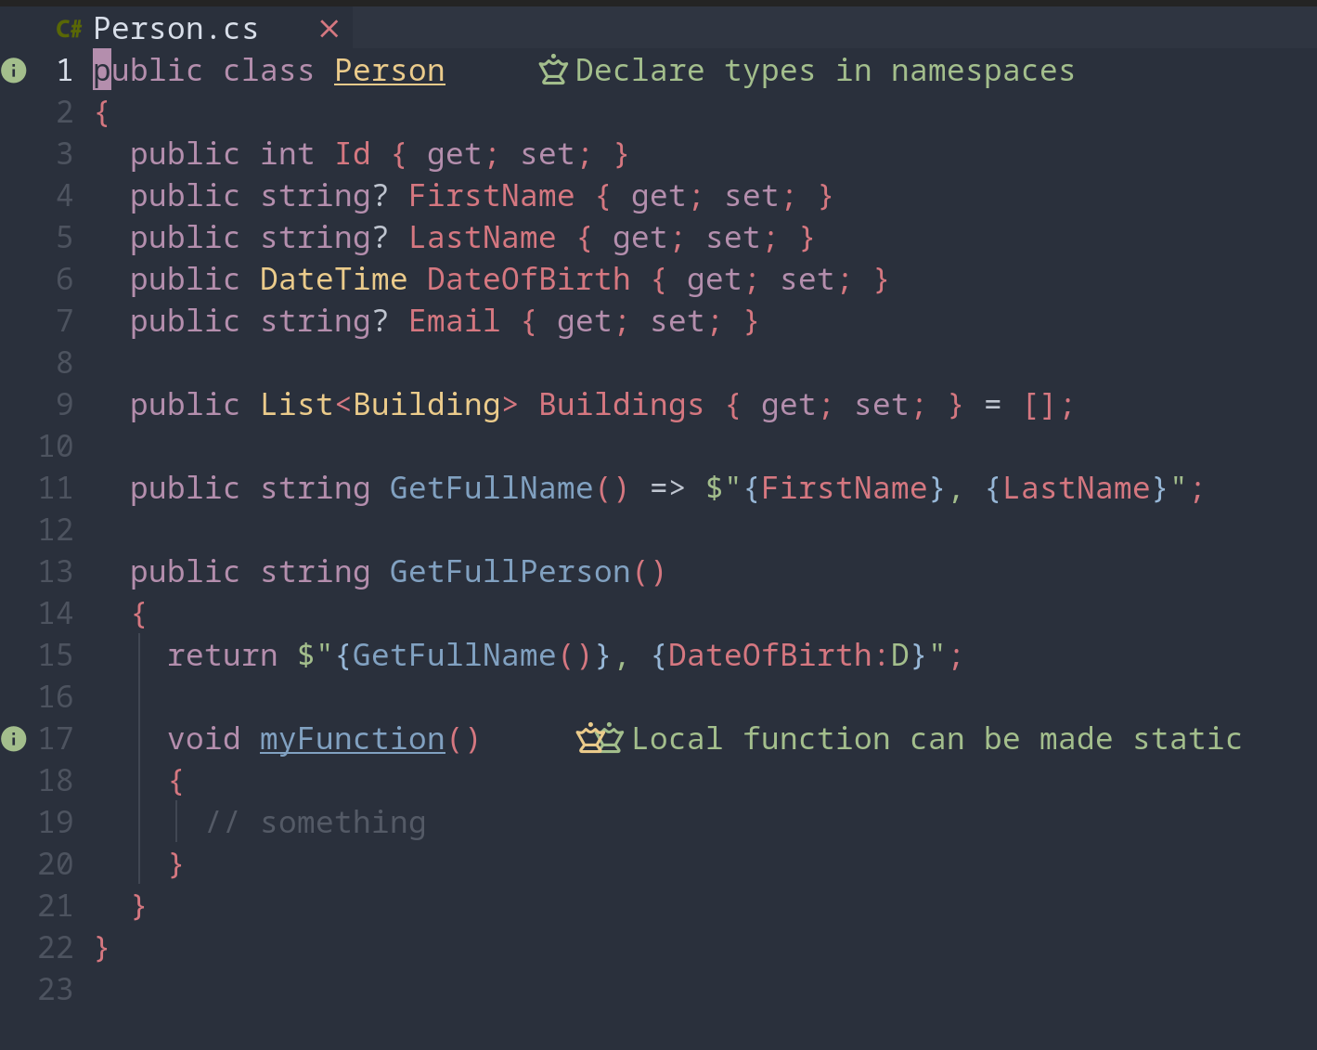Screen dimensions: 1317x1050
Task: Close the Person.cs tab
Action: [329, 30]
